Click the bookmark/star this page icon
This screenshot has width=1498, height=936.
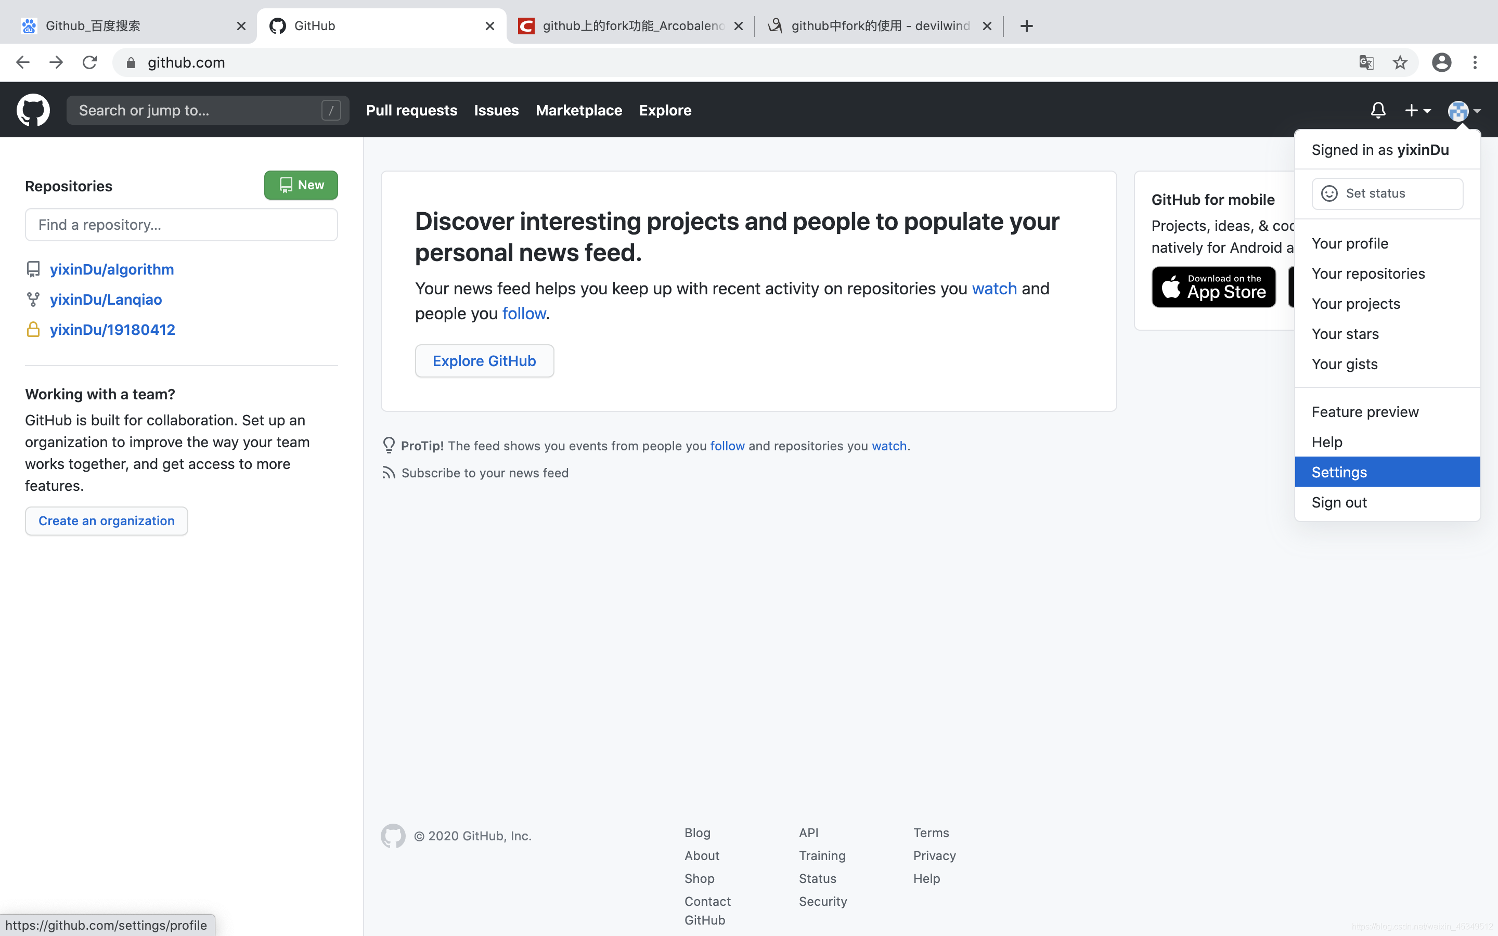pyautogui.click(x=1400, y=62)
